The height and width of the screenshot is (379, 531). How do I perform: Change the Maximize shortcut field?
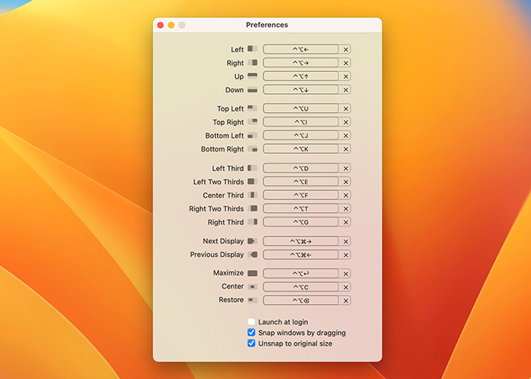click(300, 274)
